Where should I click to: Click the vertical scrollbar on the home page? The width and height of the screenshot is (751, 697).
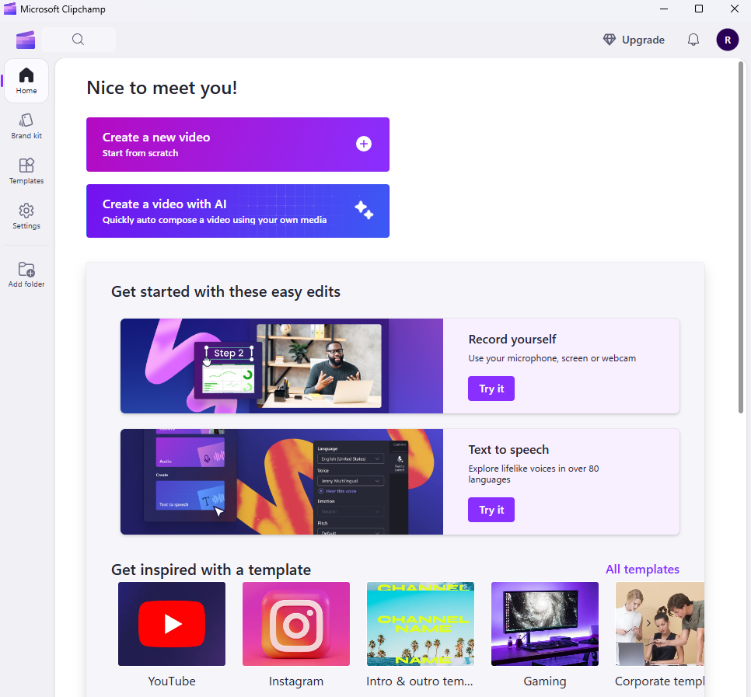[740, 237]
